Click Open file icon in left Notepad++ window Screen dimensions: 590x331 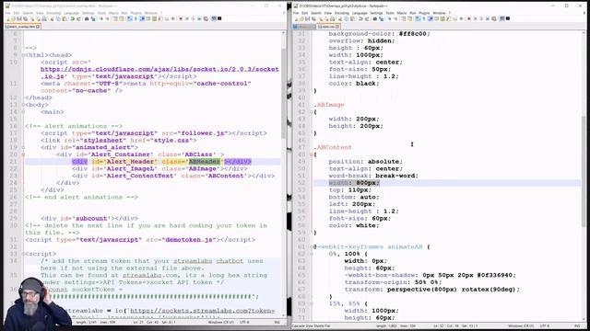point(13,18)
